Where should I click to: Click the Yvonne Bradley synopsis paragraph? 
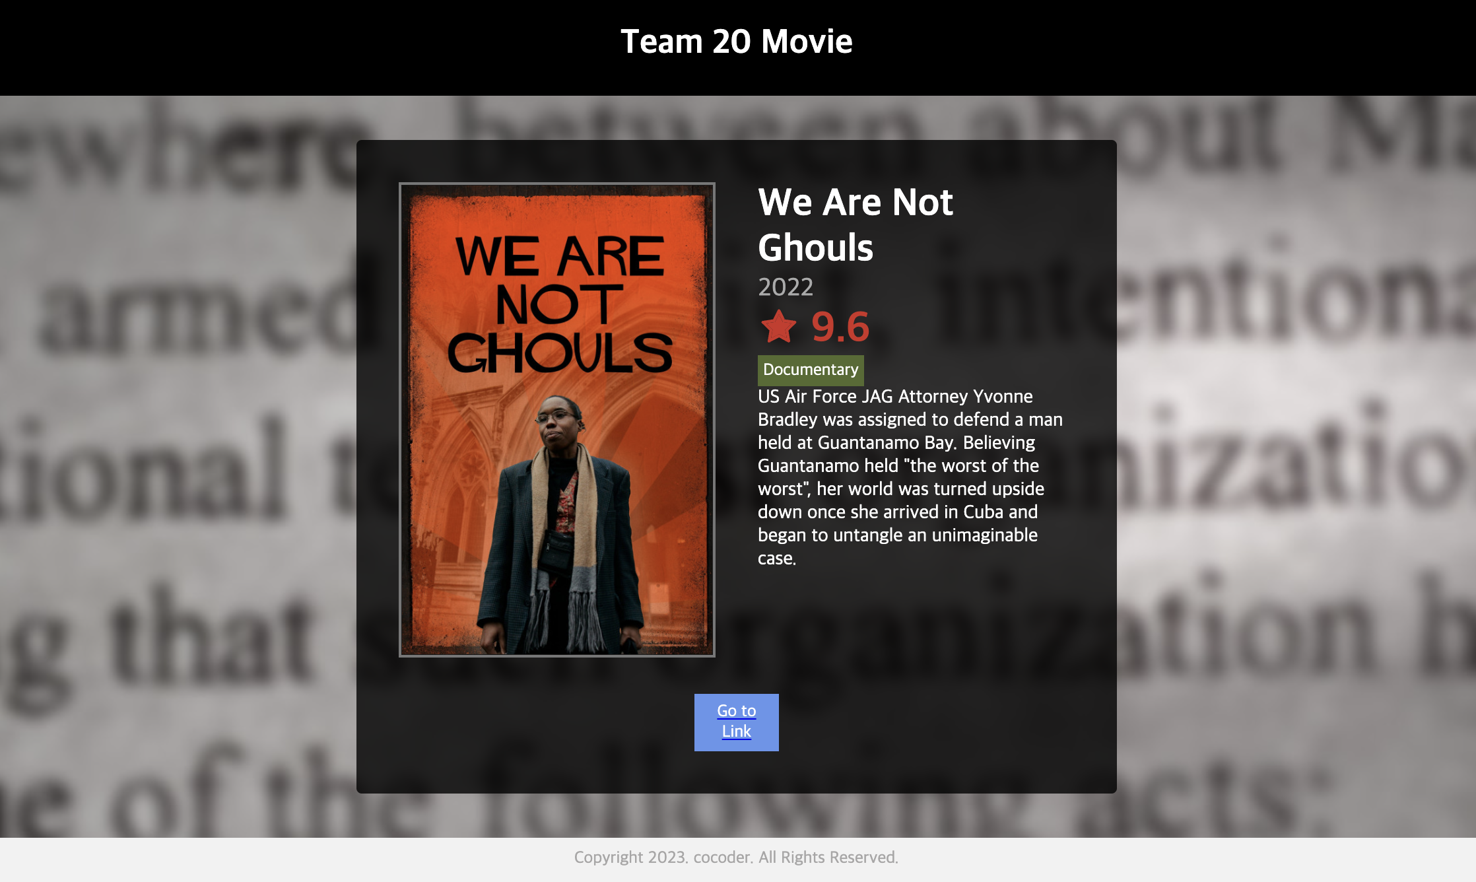tap(911, 477)
